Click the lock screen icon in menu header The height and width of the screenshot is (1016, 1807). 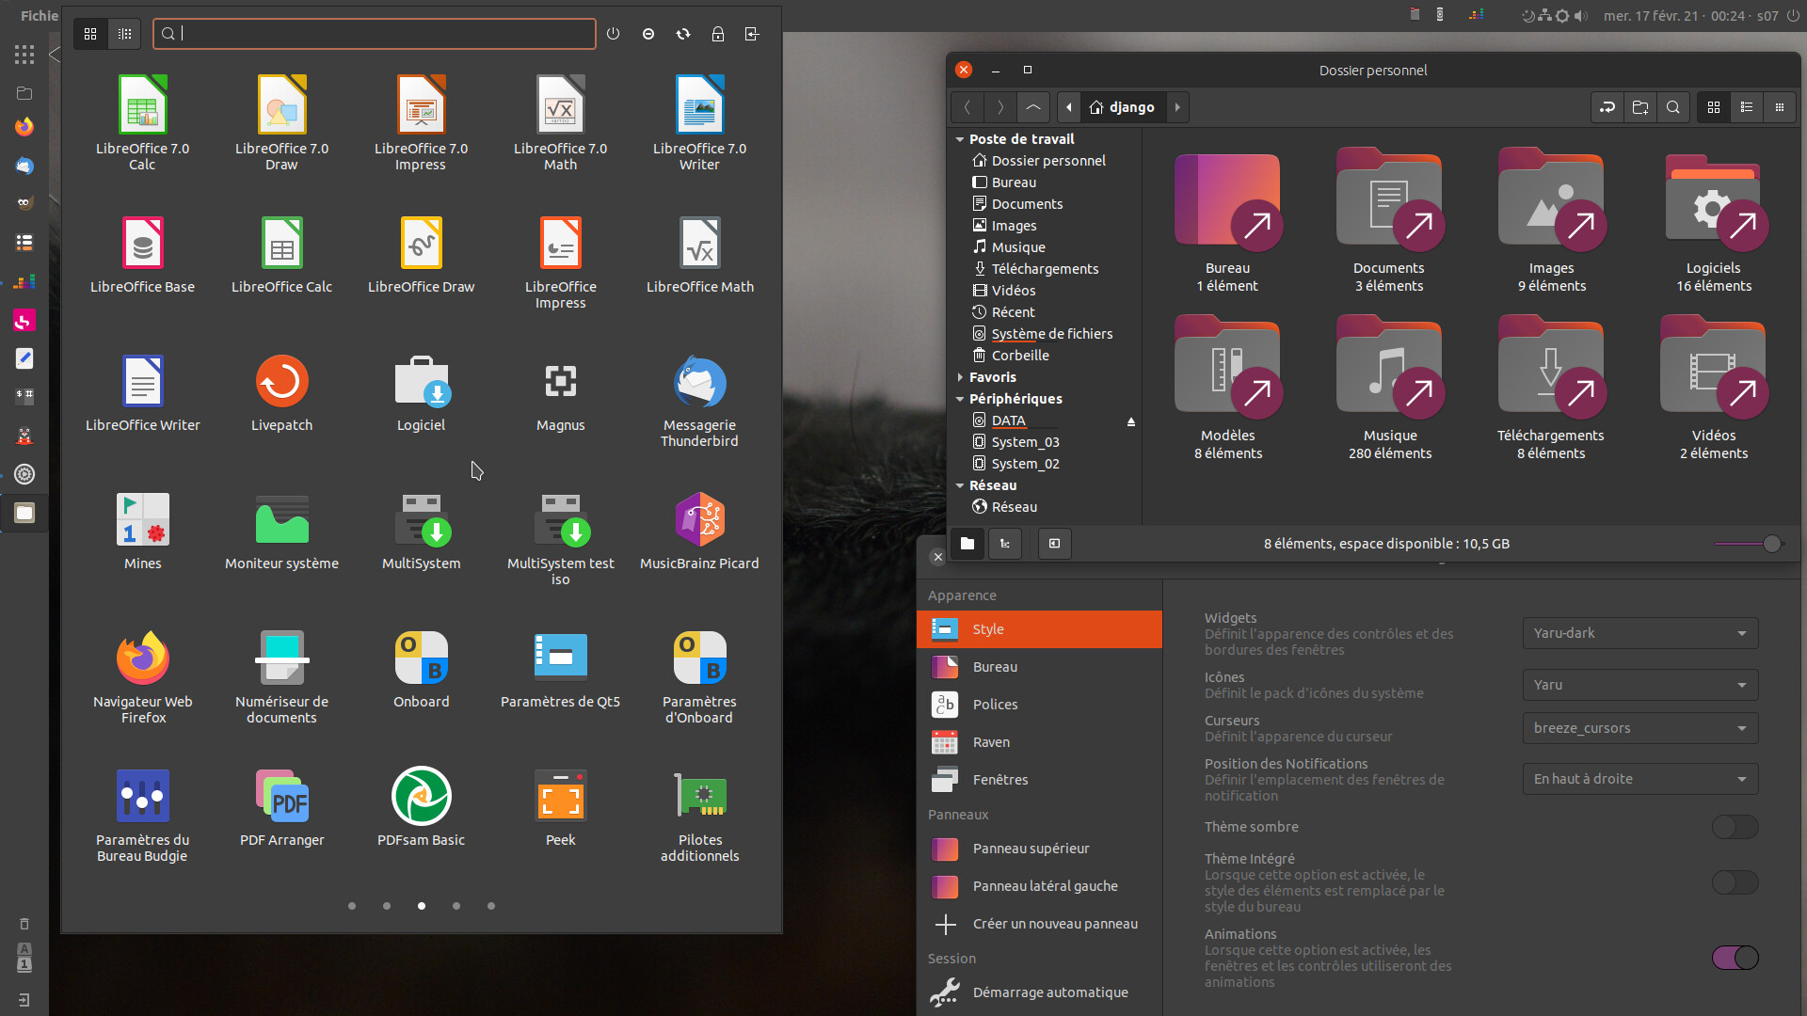click(x=717, y=34)
